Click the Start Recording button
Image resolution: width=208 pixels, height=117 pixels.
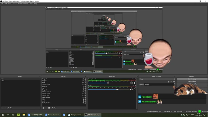(192, 82)
